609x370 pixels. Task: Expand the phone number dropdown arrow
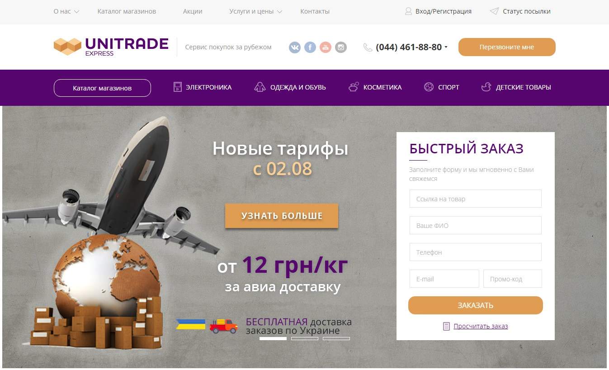446,47
